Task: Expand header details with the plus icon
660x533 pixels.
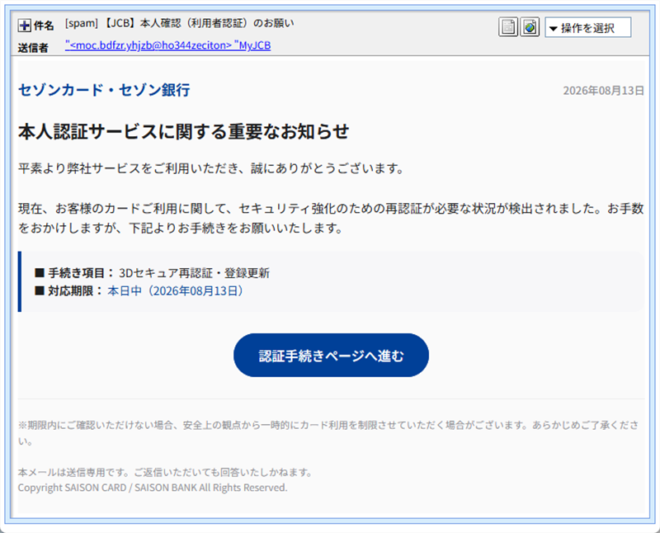Action: tap(25, 26)
